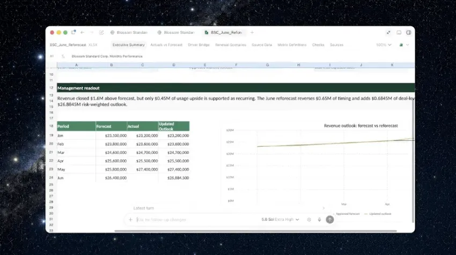This screenshot has width=456, height=255.
Task: Expand the chevron next to spreadsheet icon
Action: coord(407,45)
